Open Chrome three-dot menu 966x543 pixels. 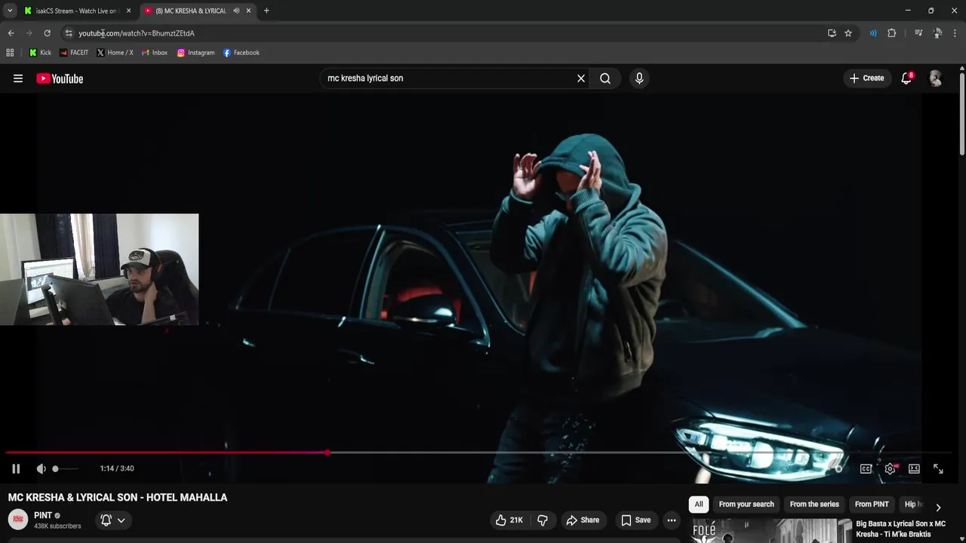[x=955, y=33]
